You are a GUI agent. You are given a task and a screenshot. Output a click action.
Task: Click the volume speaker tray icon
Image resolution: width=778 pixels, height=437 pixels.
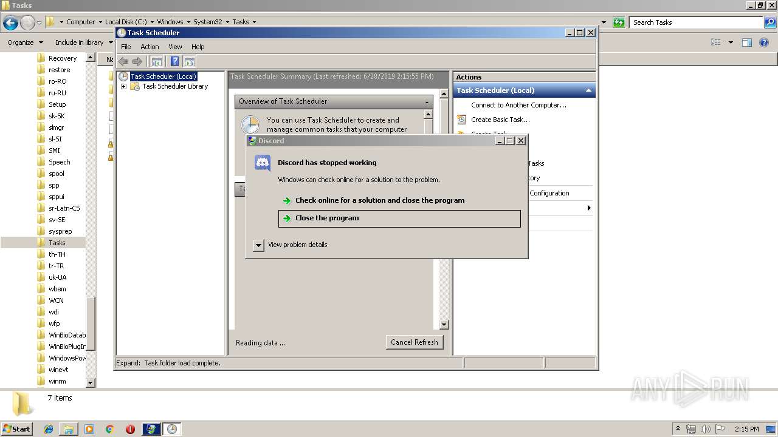706,429
